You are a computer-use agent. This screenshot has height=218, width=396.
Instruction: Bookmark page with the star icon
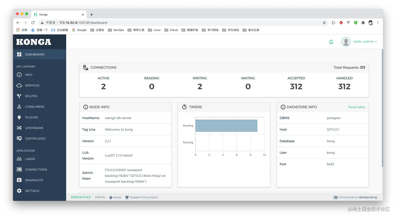point(324,23)
